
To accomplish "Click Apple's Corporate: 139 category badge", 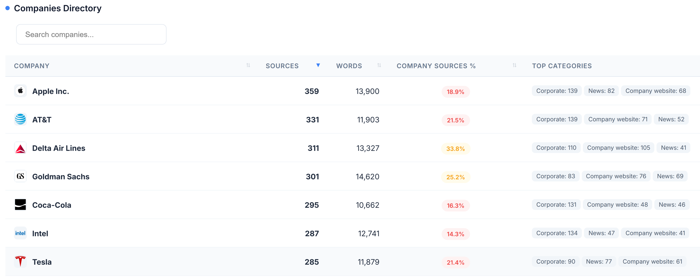I will pyautogui.click(x=556, y=91).
